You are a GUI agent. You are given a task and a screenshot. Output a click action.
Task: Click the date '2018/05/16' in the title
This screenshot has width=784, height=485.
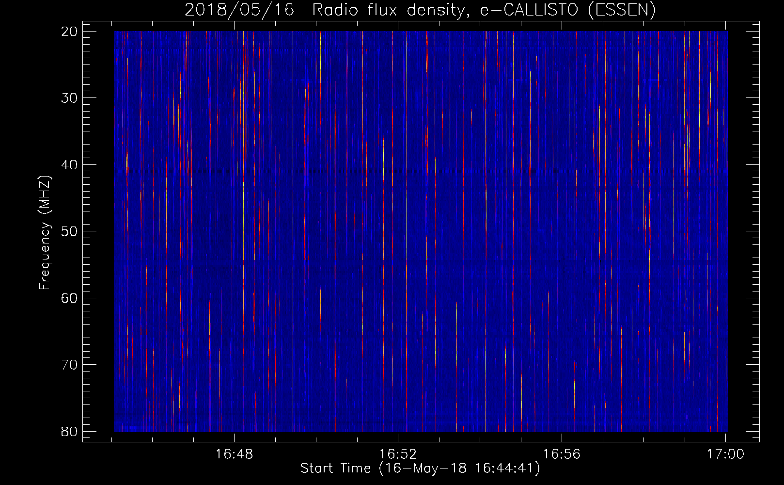pyautogui.click(x=239, y=10)
